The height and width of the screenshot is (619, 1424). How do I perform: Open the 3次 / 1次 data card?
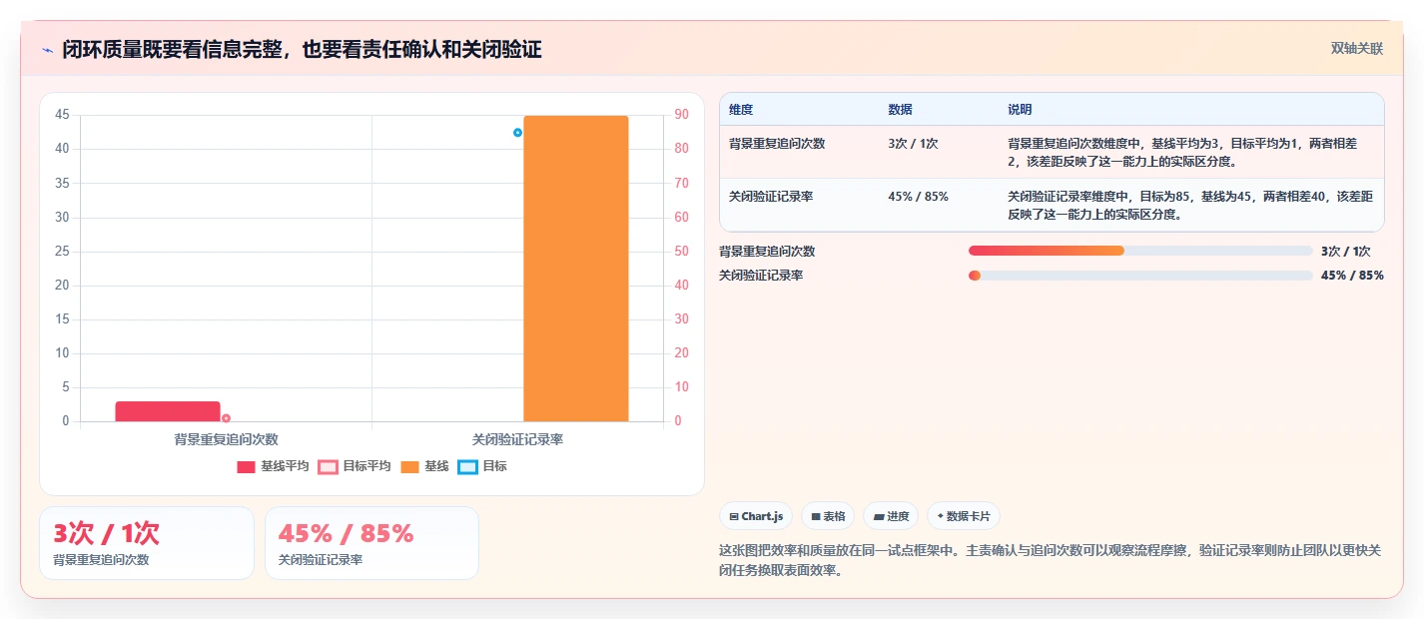point(147,543)
